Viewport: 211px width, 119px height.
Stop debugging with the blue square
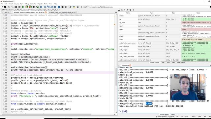[59, 7]
